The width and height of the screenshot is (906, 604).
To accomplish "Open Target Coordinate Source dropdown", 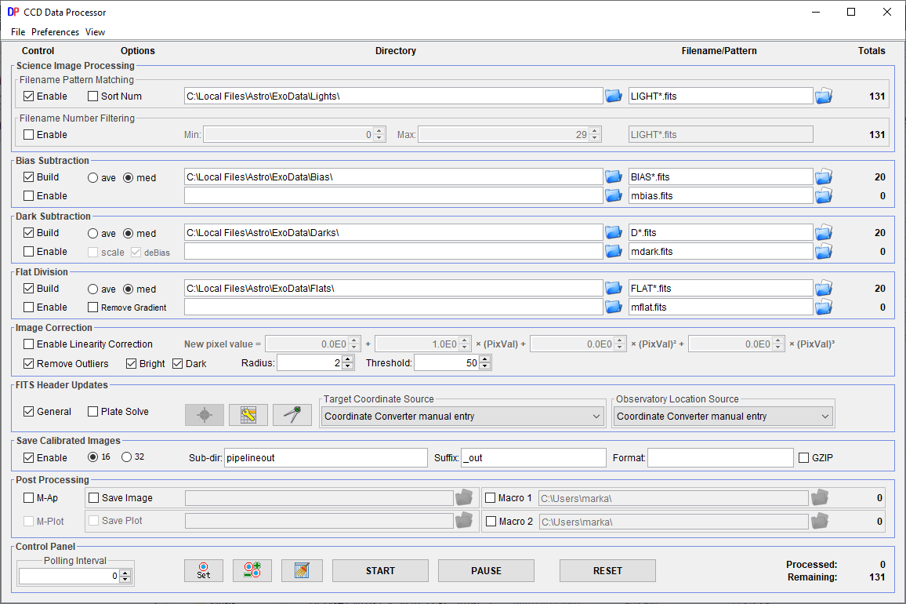I will coord(461,416).
